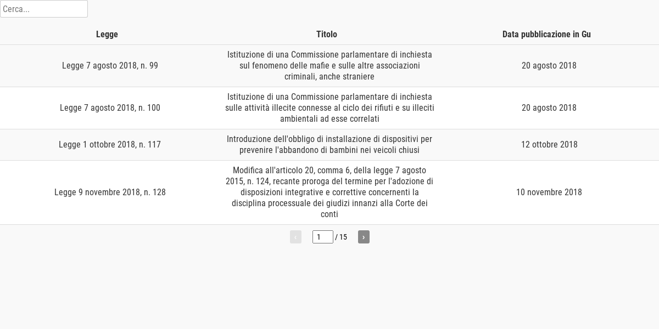Sort by the Titolo column header

click(327, 34)
